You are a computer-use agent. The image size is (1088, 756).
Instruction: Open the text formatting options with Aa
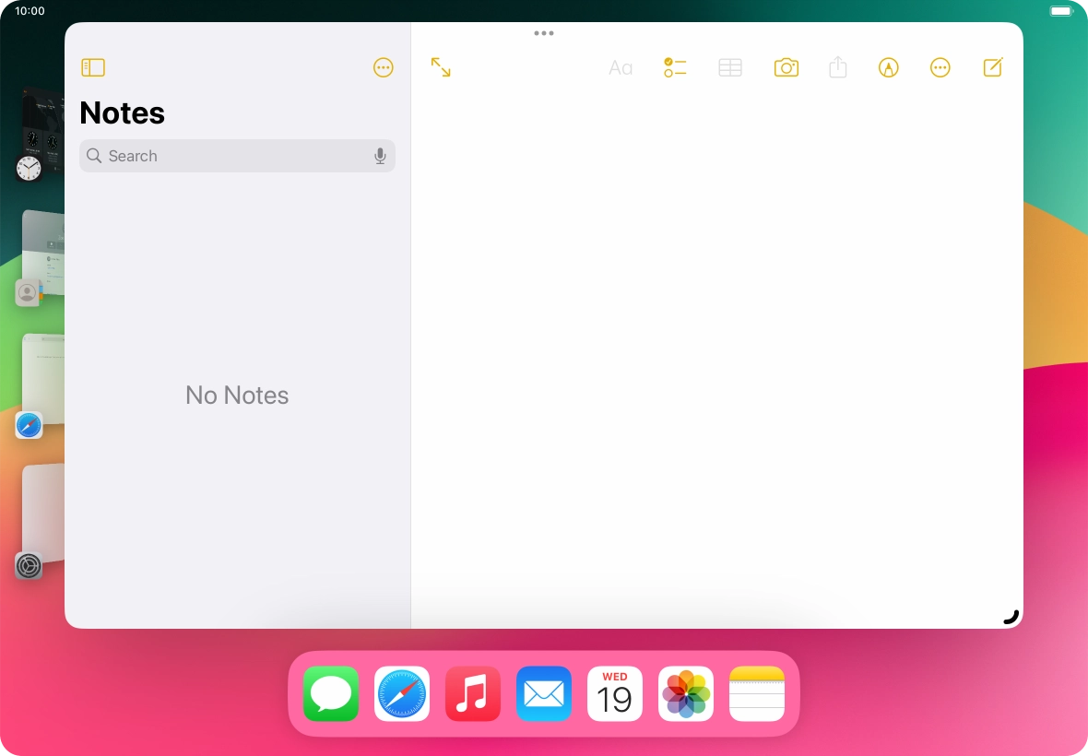[x=620, y=66]
